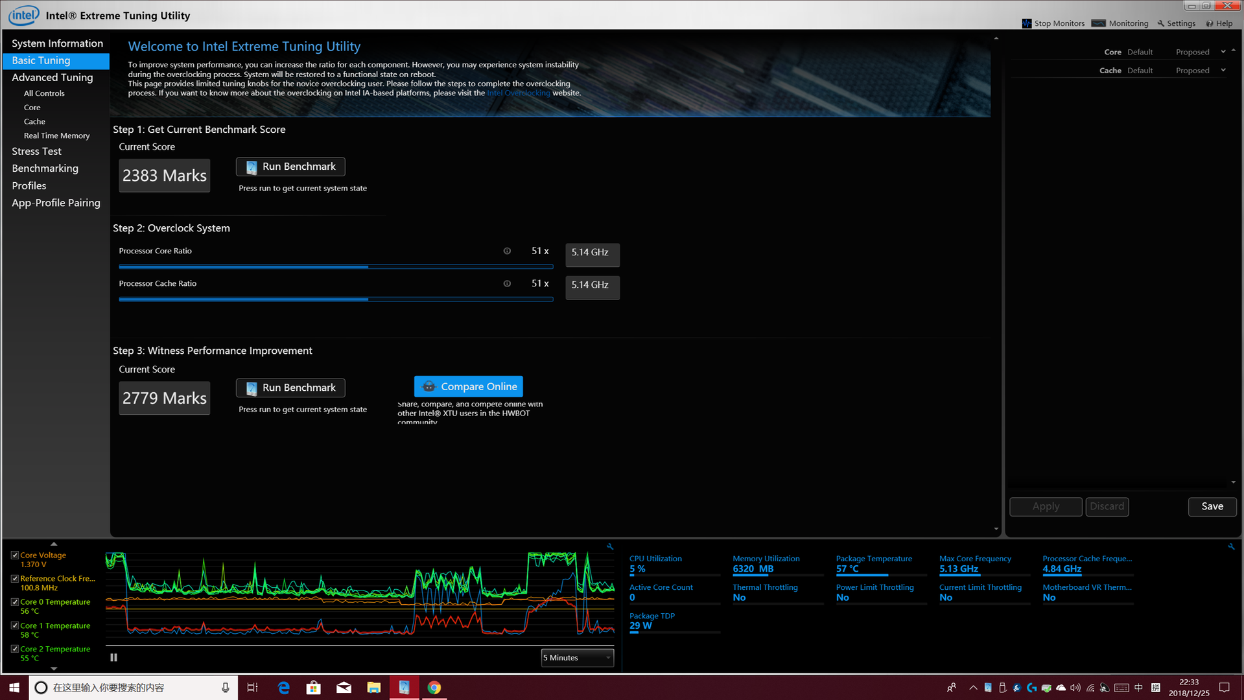Viewport: 1244px width, 700px height.
Task: Open Microsoft Store from taskbar
Action: [x=314, y=687]
